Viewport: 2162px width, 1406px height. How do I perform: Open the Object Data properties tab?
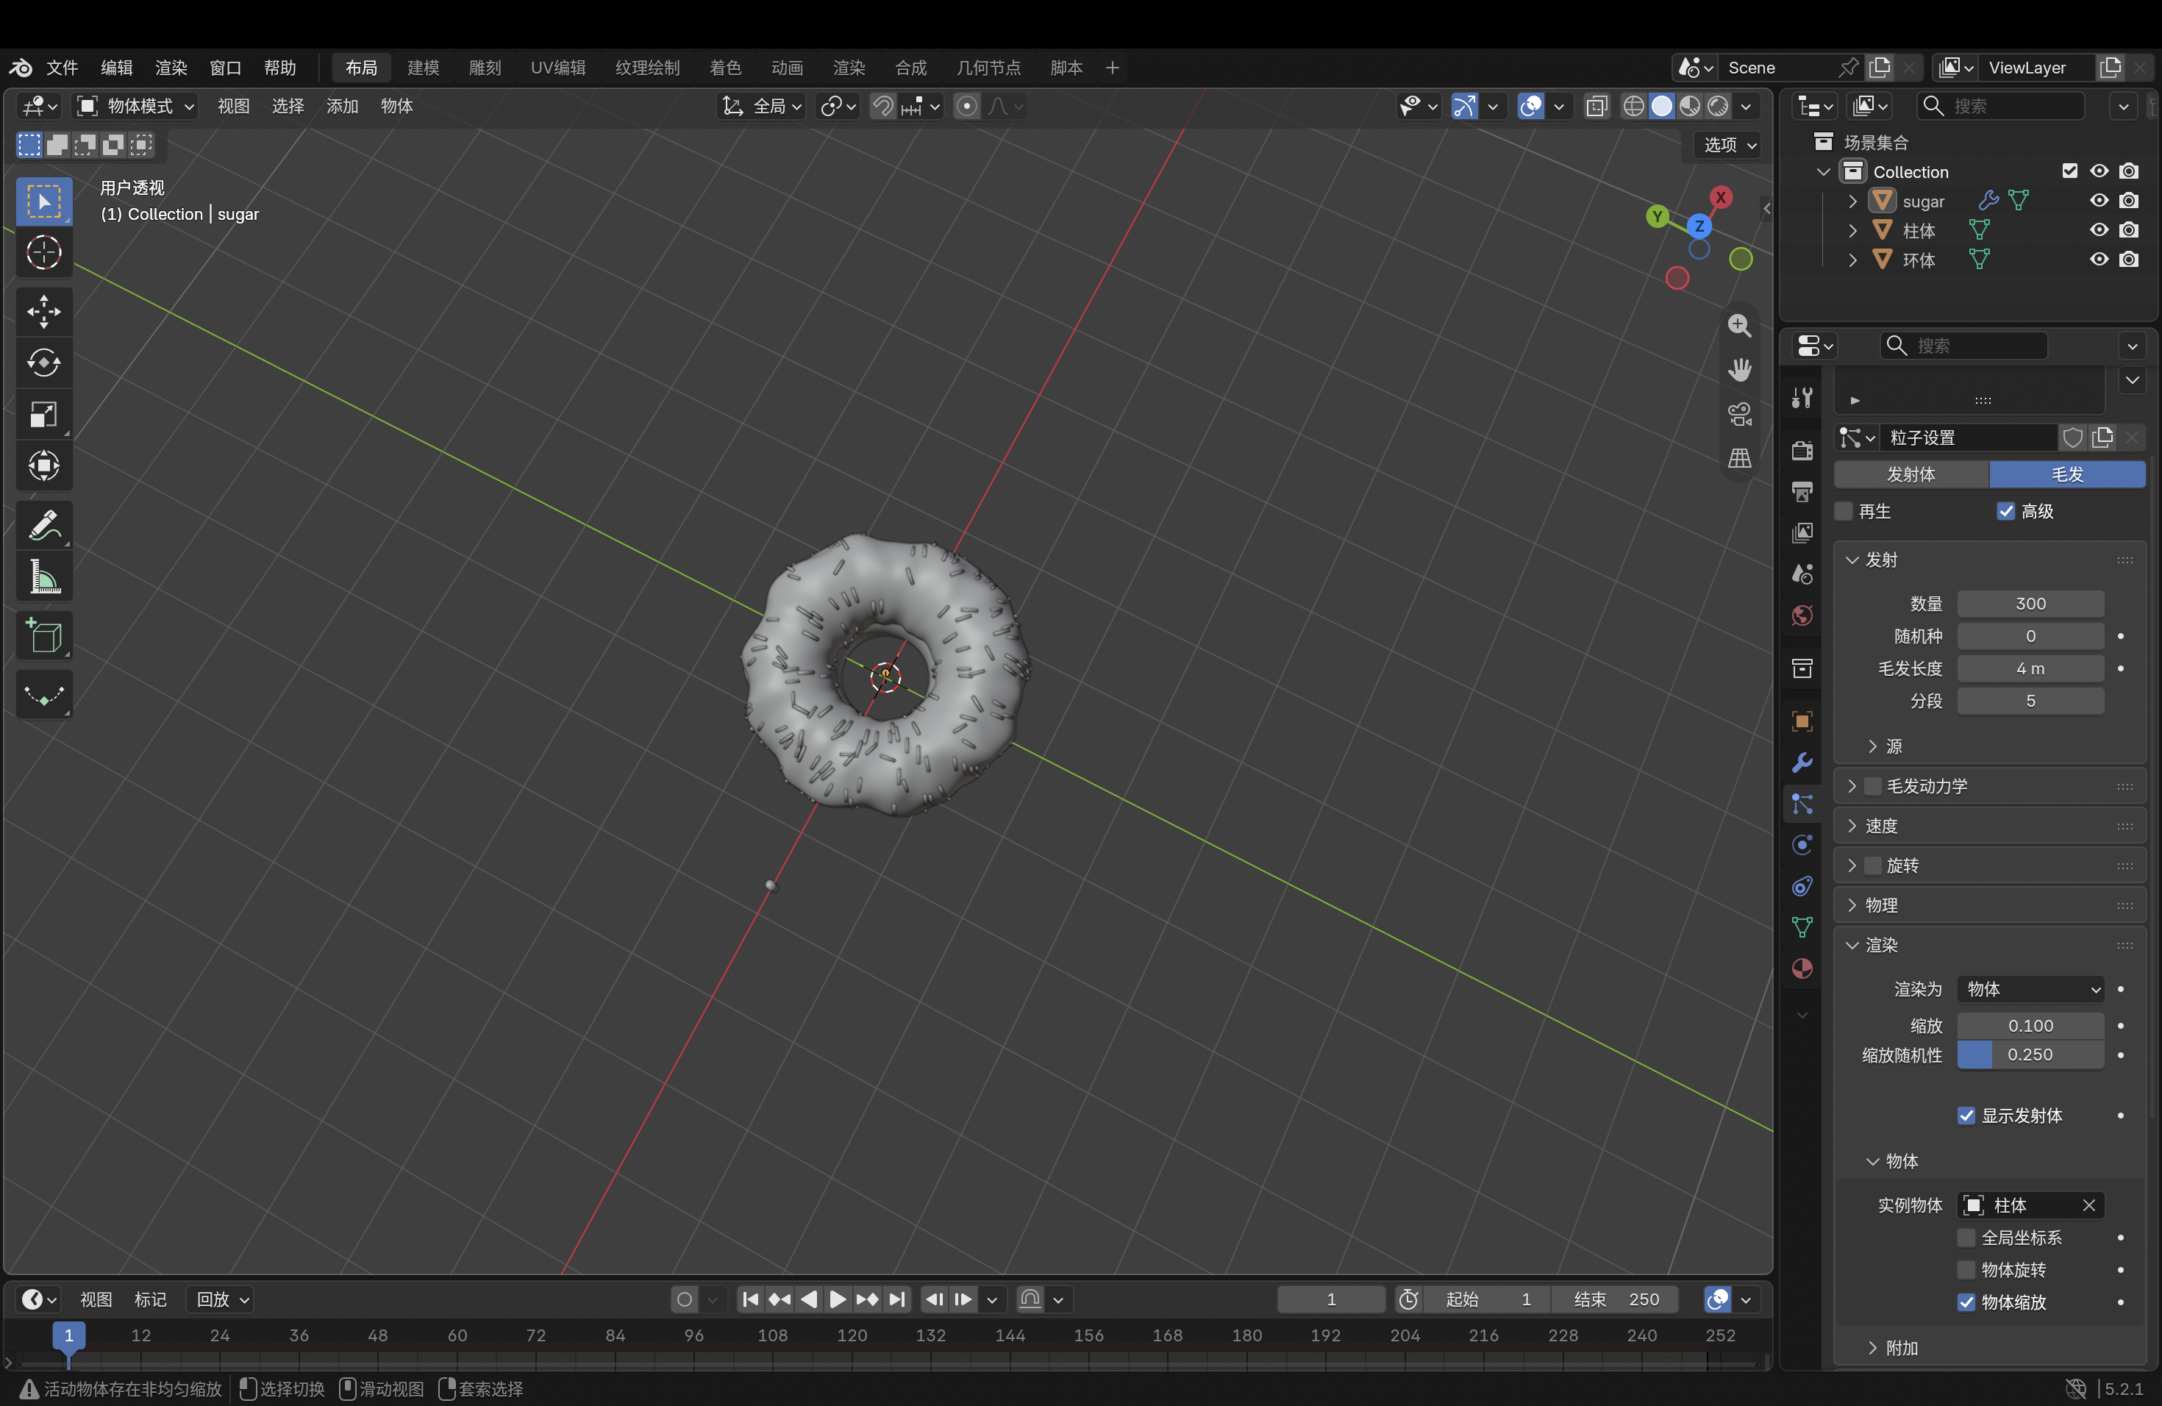coord(1802,927)
